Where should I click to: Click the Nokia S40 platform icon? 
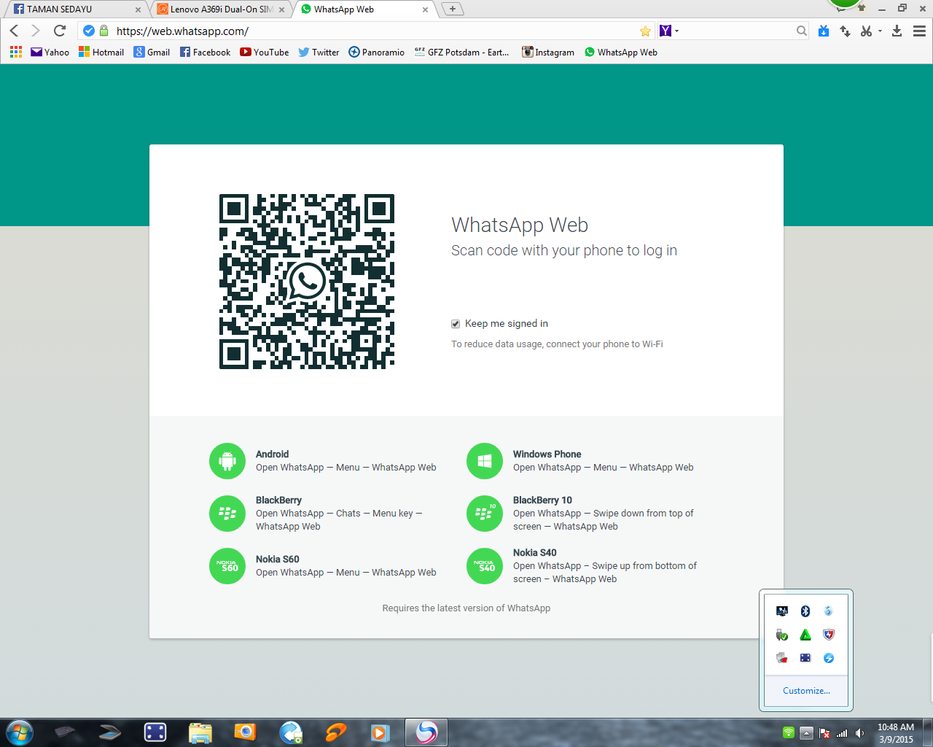(485, 566)
